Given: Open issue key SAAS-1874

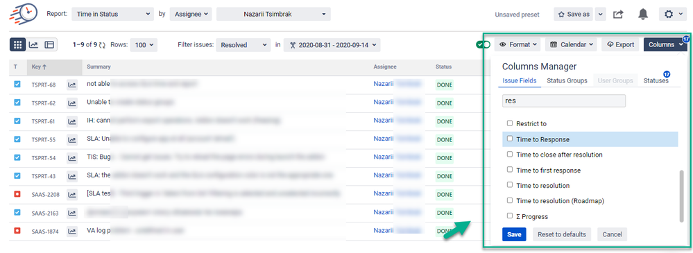Looking at the screenshot, I should pos(46,232).
